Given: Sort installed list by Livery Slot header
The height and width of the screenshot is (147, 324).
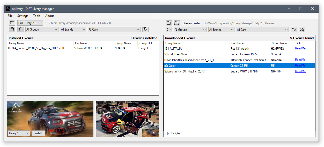Looking at the screenshot, I should click(x=148, y=43).
